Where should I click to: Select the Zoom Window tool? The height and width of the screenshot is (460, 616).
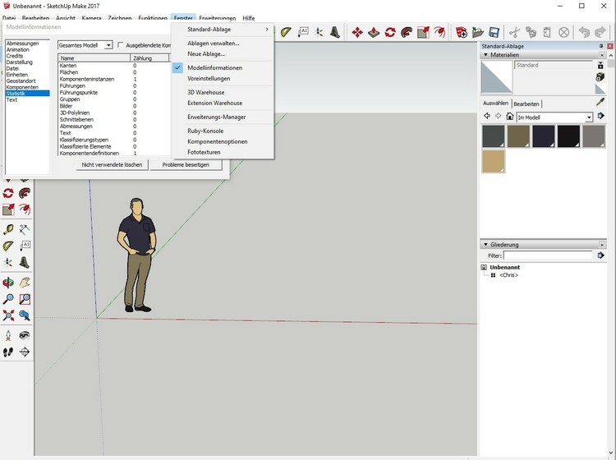coord(25,299)
